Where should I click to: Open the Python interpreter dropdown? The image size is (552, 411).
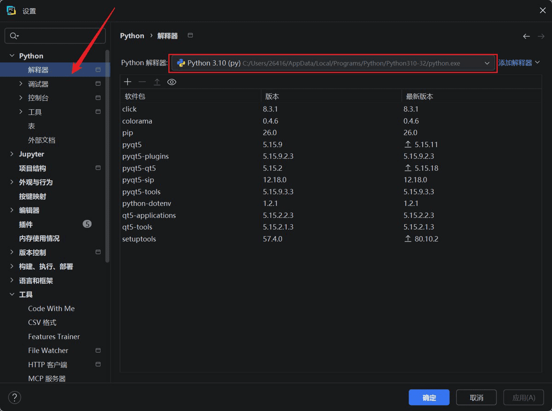333,63
